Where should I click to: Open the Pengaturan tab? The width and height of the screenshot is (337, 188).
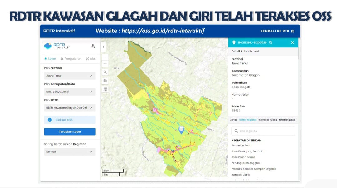click(71, 59)
